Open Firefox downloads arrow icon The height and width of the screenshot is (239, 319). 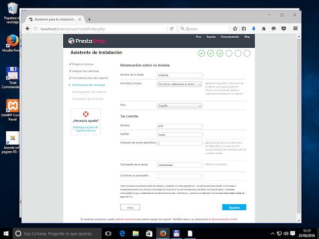coord(254,29)
